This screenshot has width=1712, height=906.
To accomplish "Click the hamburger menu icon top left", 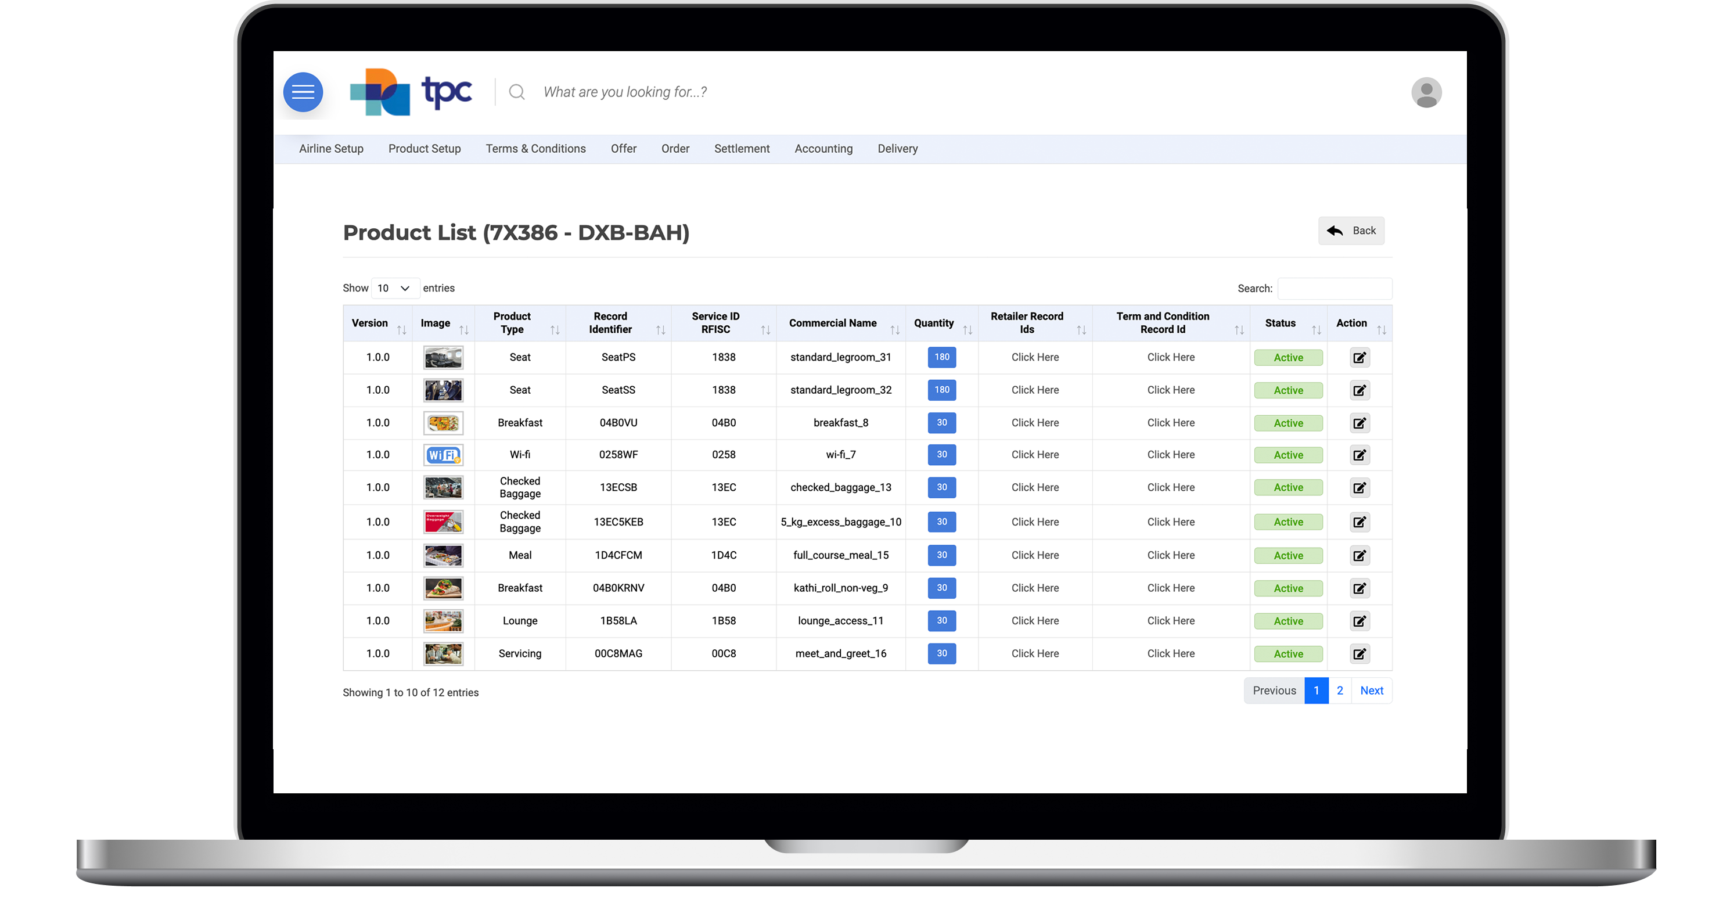I will point(303,92).
